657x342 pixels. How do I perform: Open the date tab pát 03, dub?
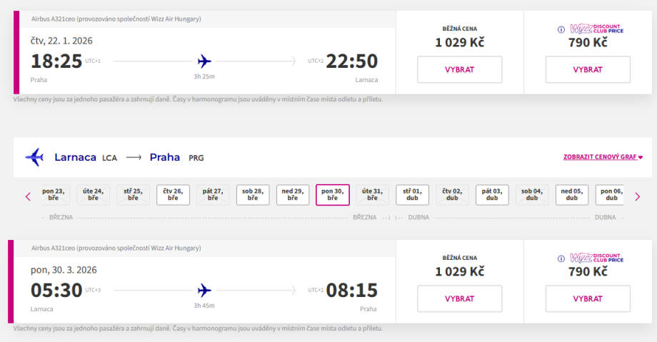tap(492, 195)
